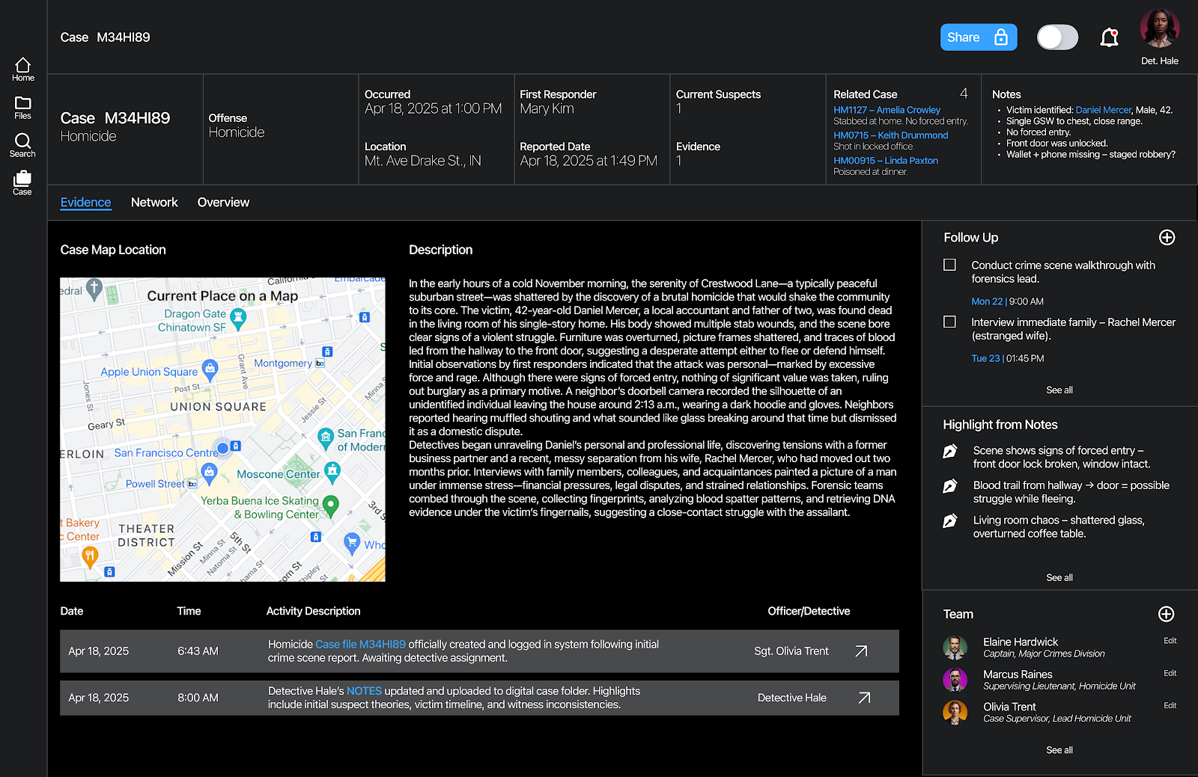Viewport: 1198px width, 777px height.
Task: Open Daniel Mercer victim link in Notes
Action: 1103,110
